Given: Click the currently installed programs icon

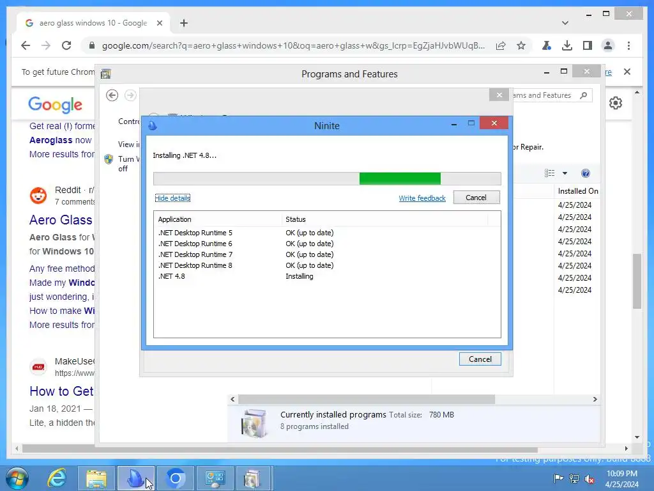Looking at the screenshot, I should [254, 423].
